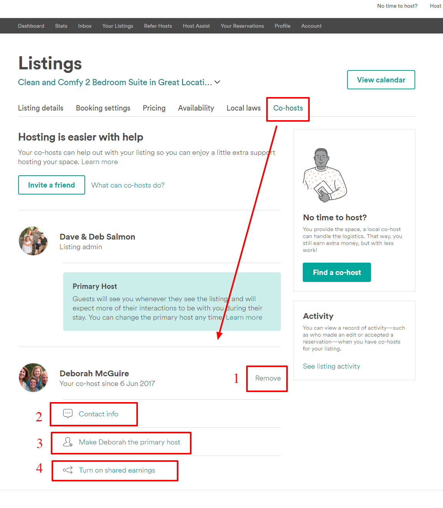Click the What can co-hosts do? link
The width and height of the screenshot is (443, 508).
[128, 185]
